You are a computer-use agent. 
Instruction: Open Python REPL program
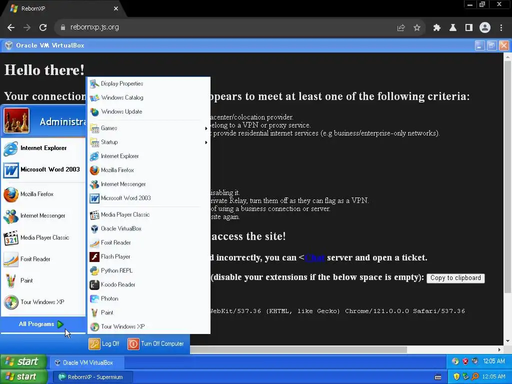coord(148,270)
